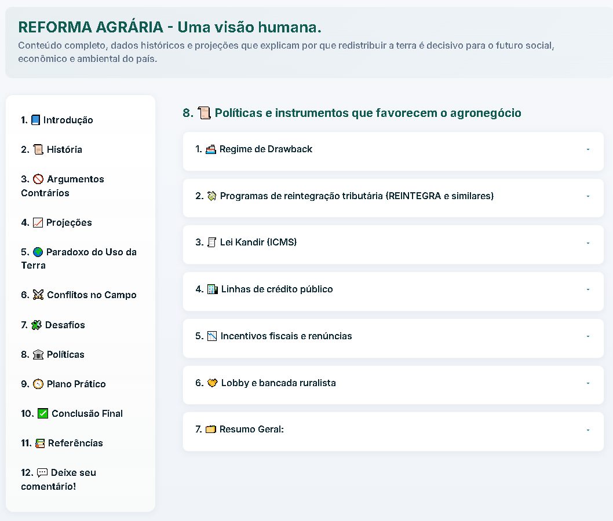Expand the Linhas de crédito público arrow
This screenshot has width=613, height=521.
pyautogui.click(x=588, y=289)
